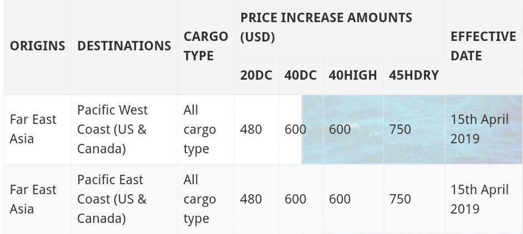Select Far East Asia in the second row
The height and width of the screenshot is (234, 523).
[x=33, y=199]
